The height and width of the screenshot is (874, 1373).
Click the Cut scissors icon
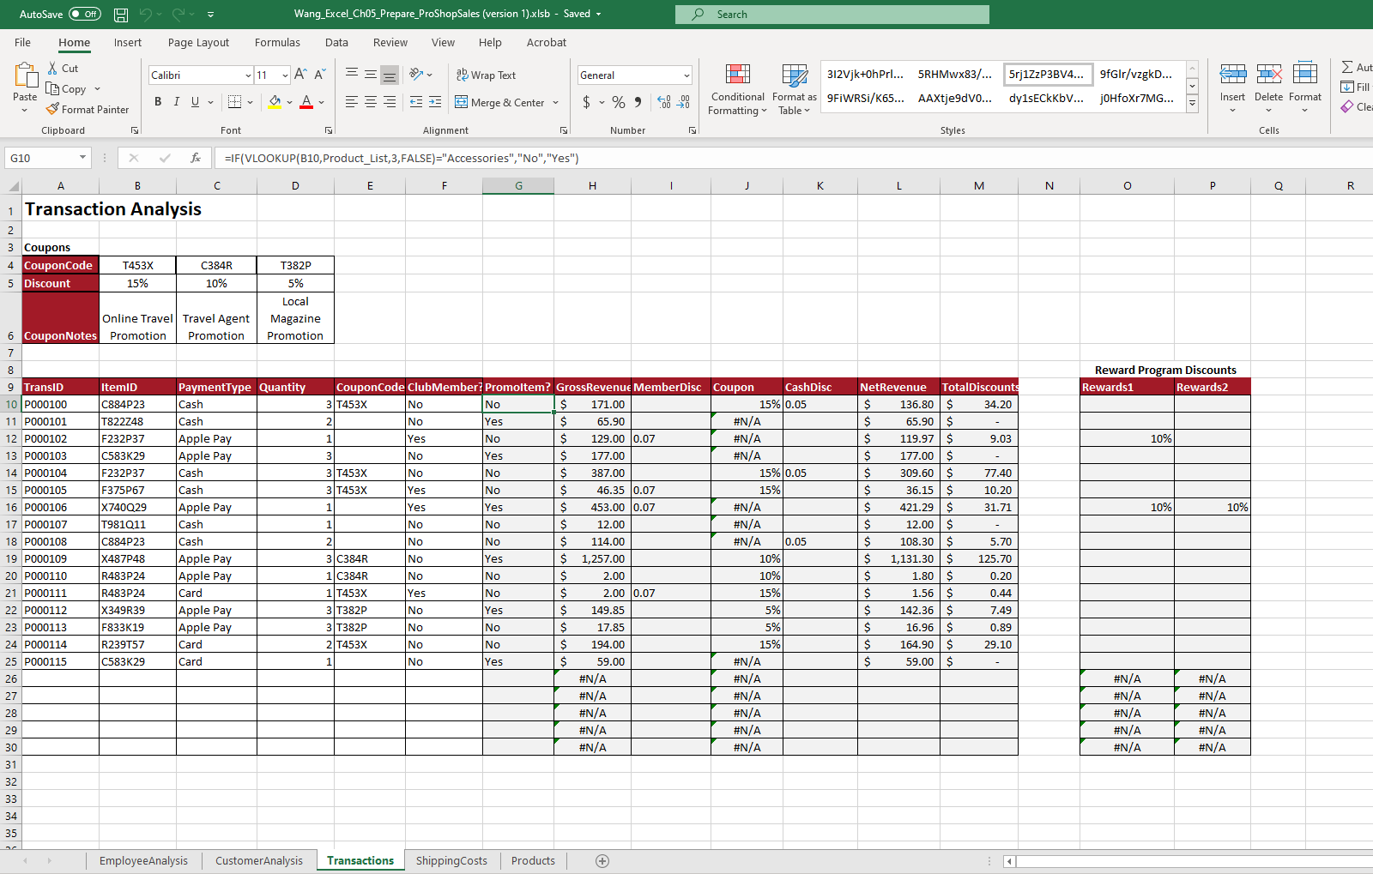[53, 68]
